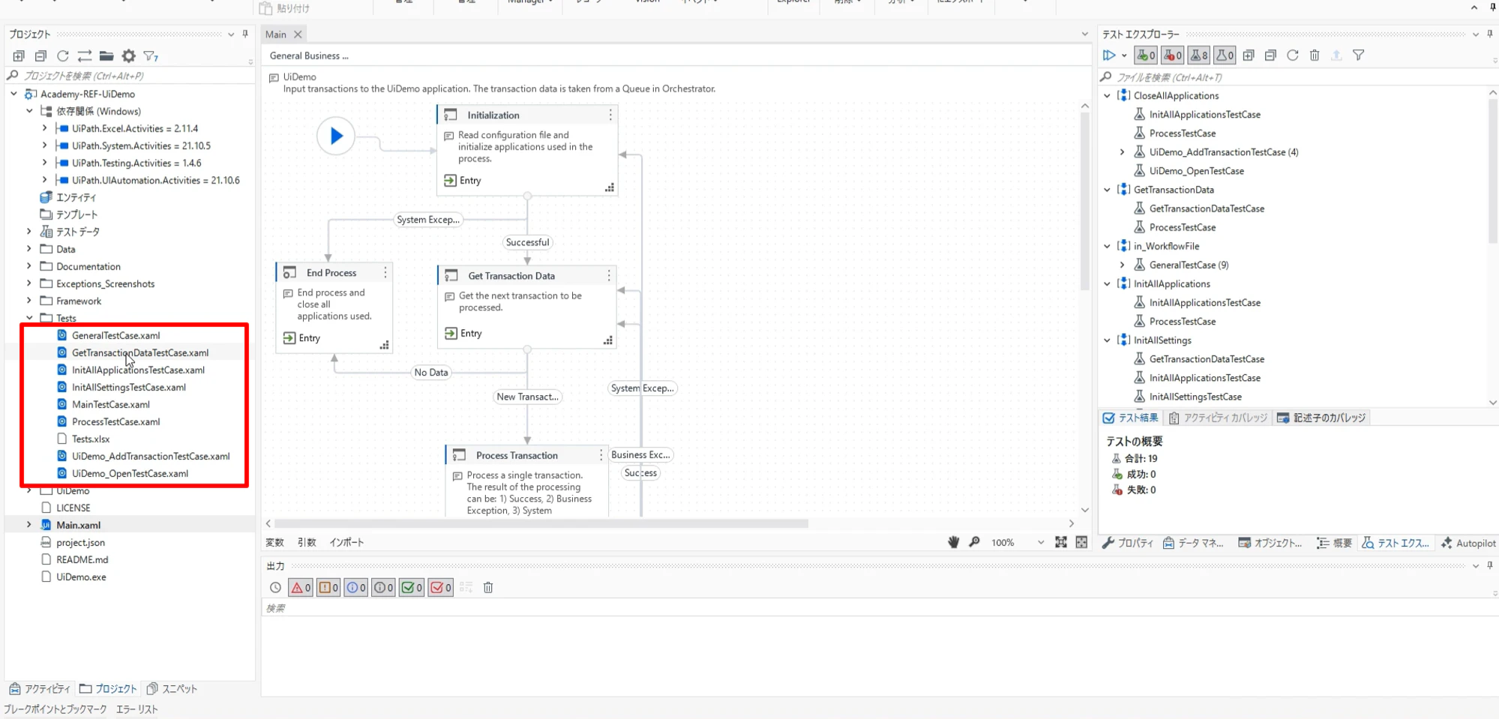The height and width of the screenshot is (719, 1499).
Task: Collapse the Academy-REF-UiDemo project root
Action: [13, 94]
